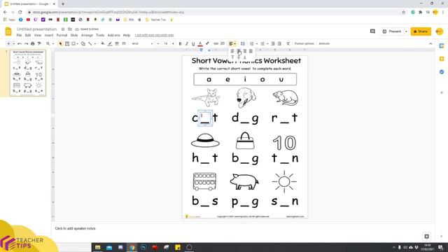Select justify align in the popup
This screenshot has width=448, height=252.
(251, 51)
